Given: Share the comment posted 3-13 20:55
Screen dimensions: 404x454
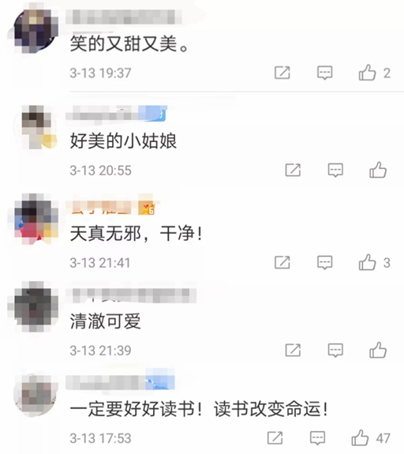Looking at the screenshot, I should [293, 170].
